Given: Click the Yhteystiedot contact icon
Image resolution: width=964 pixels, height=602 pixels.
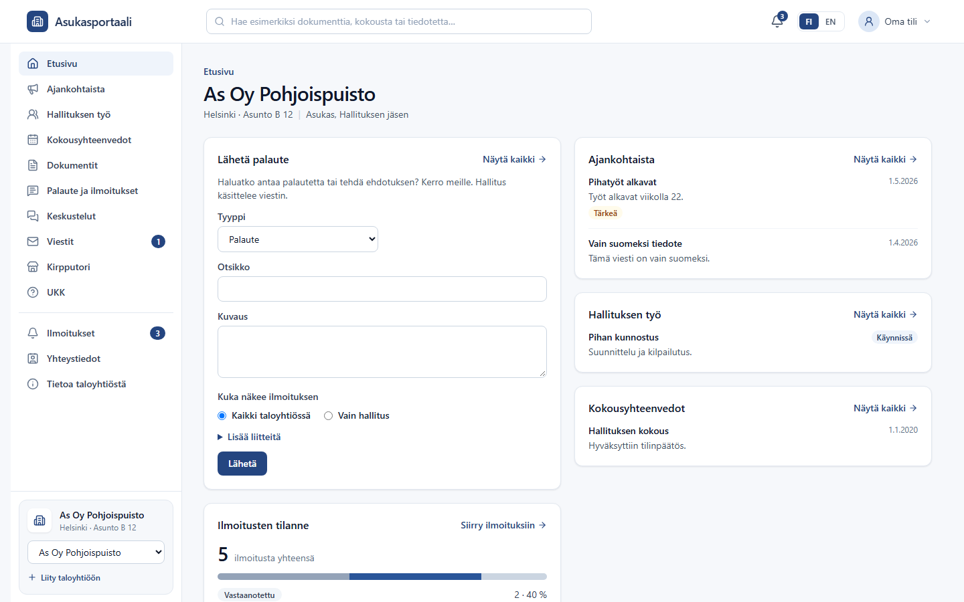Looking at the screenshot, I should tap(33, 359).
